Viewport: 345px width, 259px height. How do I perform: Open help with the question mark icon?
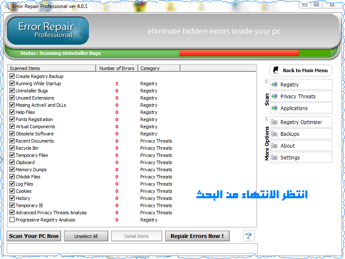pos(249,236)
